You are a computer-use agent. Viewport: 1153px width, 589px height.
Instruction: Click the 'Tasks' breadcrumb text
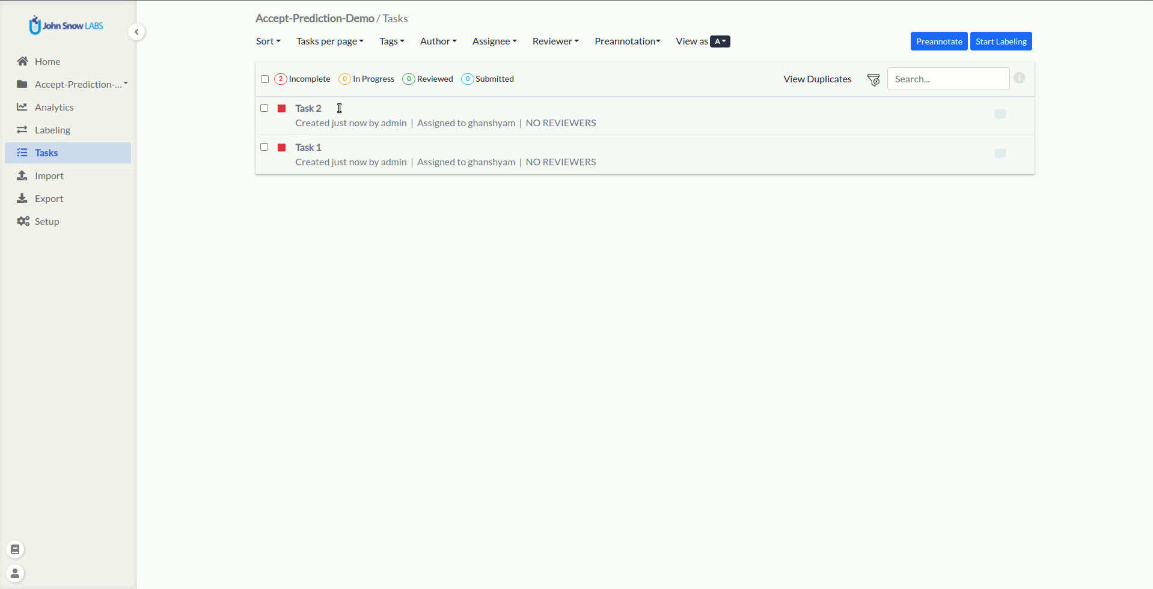[395, 18]
